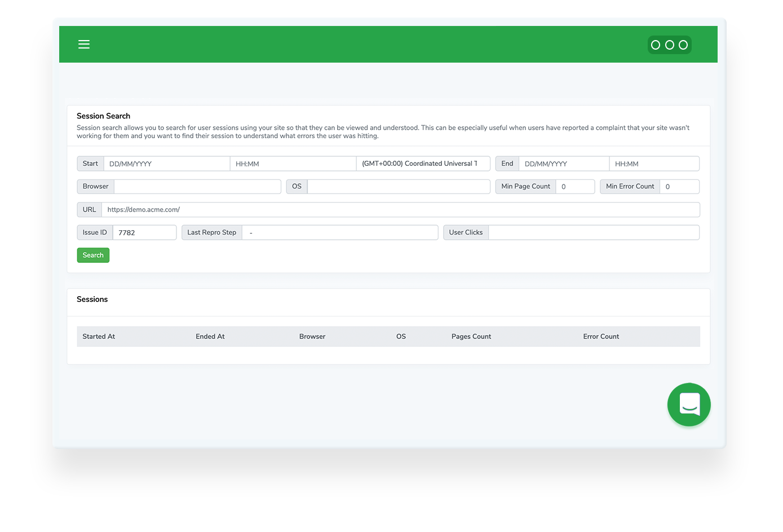This screenshot has height=532, width=783.
Task: Sort sessions by Started At column
Action: tap(99, 337)
